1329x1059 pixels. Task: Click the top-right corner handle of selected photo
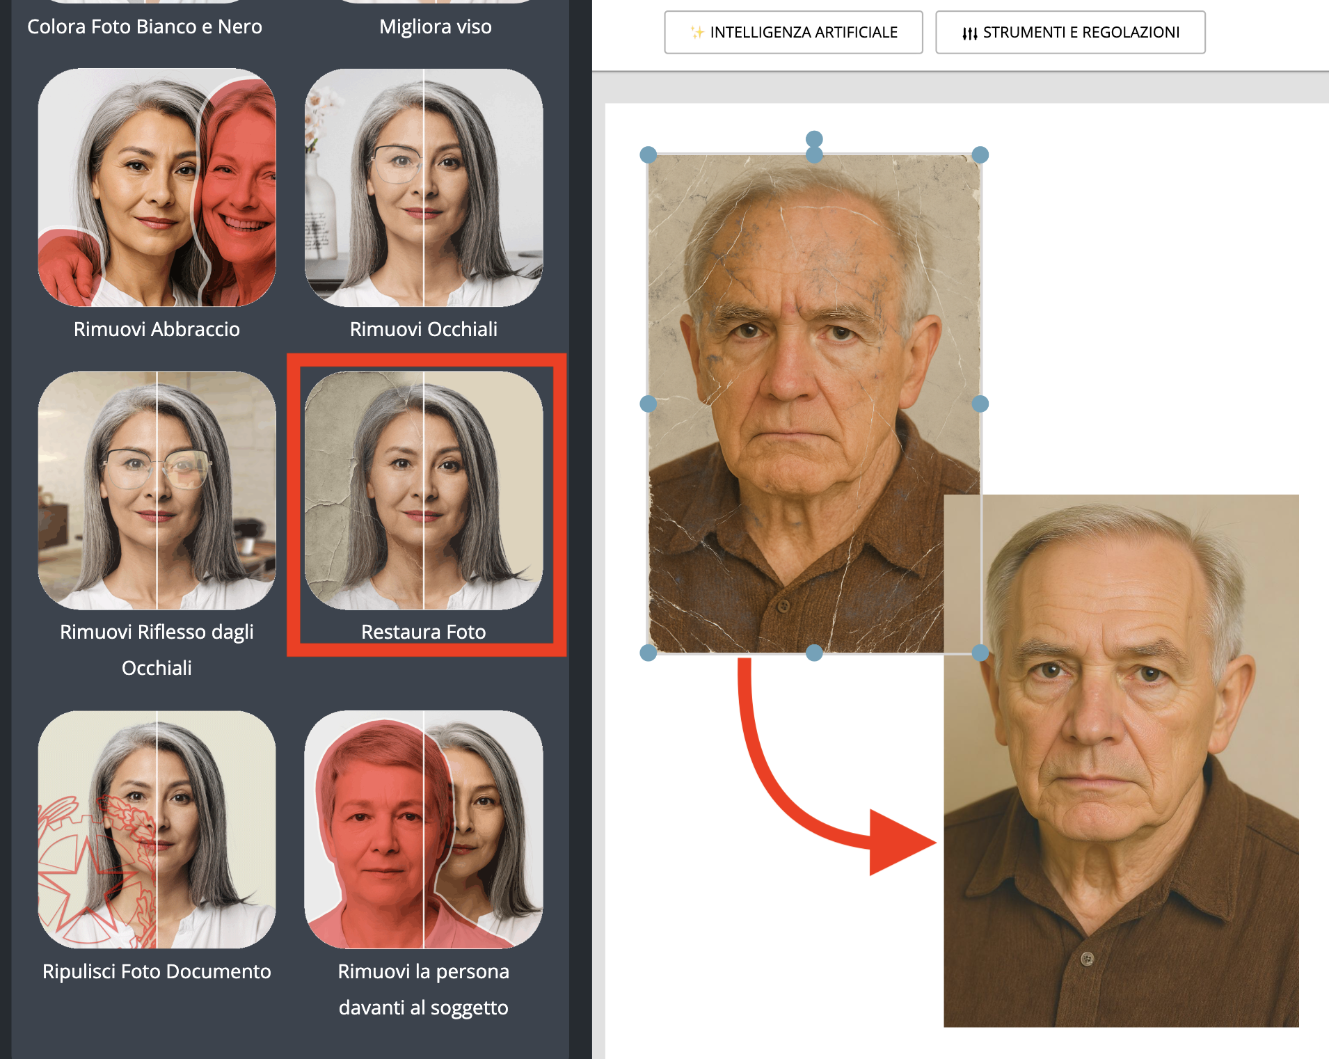[980, 154]
